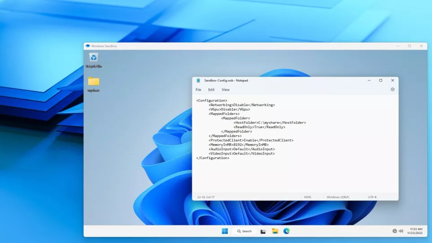This screenshot has width=432, height=243.
Task: Open the Edit menu in Notepad
Action: 211,90
